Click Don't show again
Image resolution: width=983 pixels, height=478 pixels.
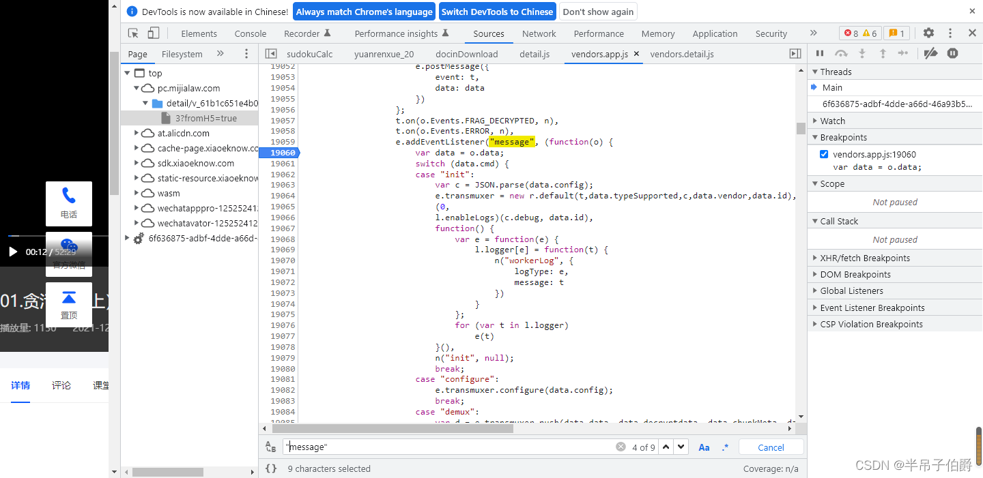599,12
